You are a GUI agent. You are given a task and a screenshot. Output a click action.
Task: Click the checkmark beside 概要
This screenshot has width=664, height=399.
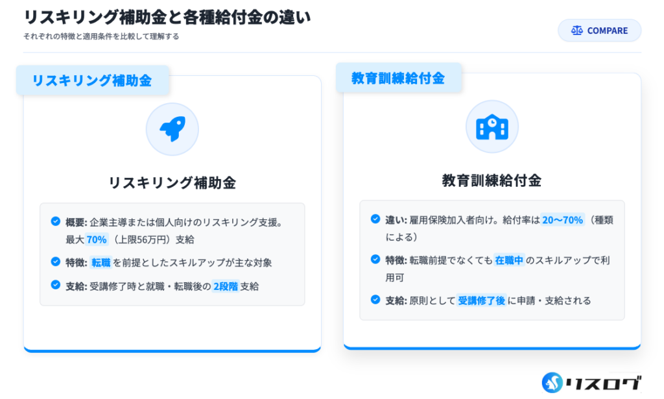coord(56,221)
